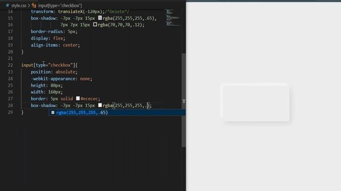The height and width of the screenshot is (191, 341).
Task: Click the CSS file icon in the breadcrumb
Action: (7, 5)
